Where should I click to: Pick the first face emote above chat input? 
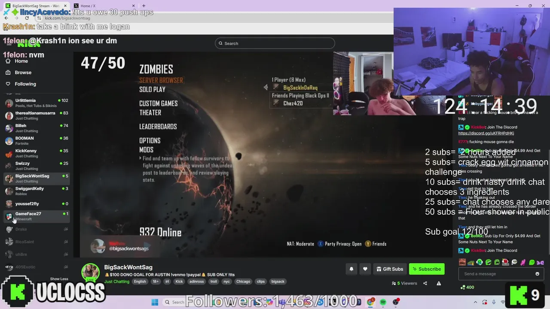pyautogui.click(x=462, y=262)
